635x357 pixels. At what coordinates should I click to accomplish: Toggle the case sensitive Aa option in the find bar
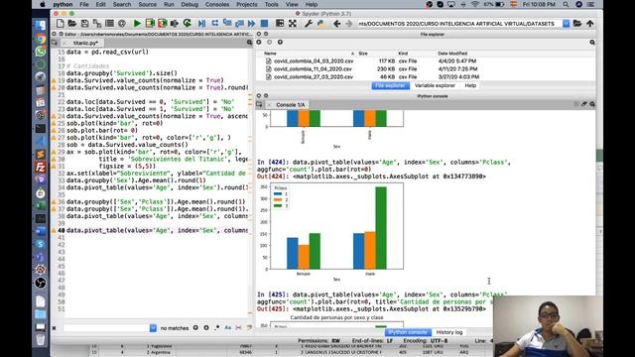(x=228, y=328)
